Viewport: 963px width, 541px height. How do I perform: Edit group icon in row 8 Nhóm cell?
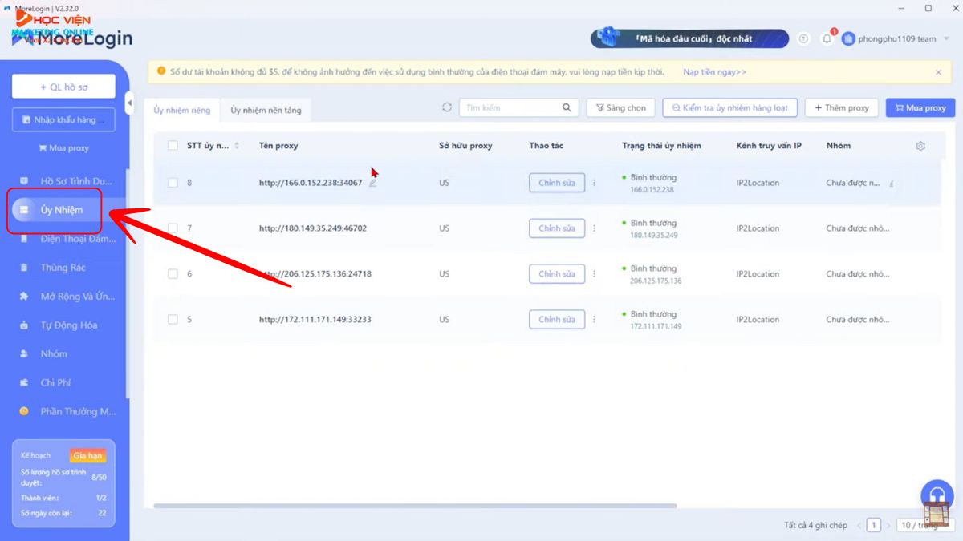(892, 184)
